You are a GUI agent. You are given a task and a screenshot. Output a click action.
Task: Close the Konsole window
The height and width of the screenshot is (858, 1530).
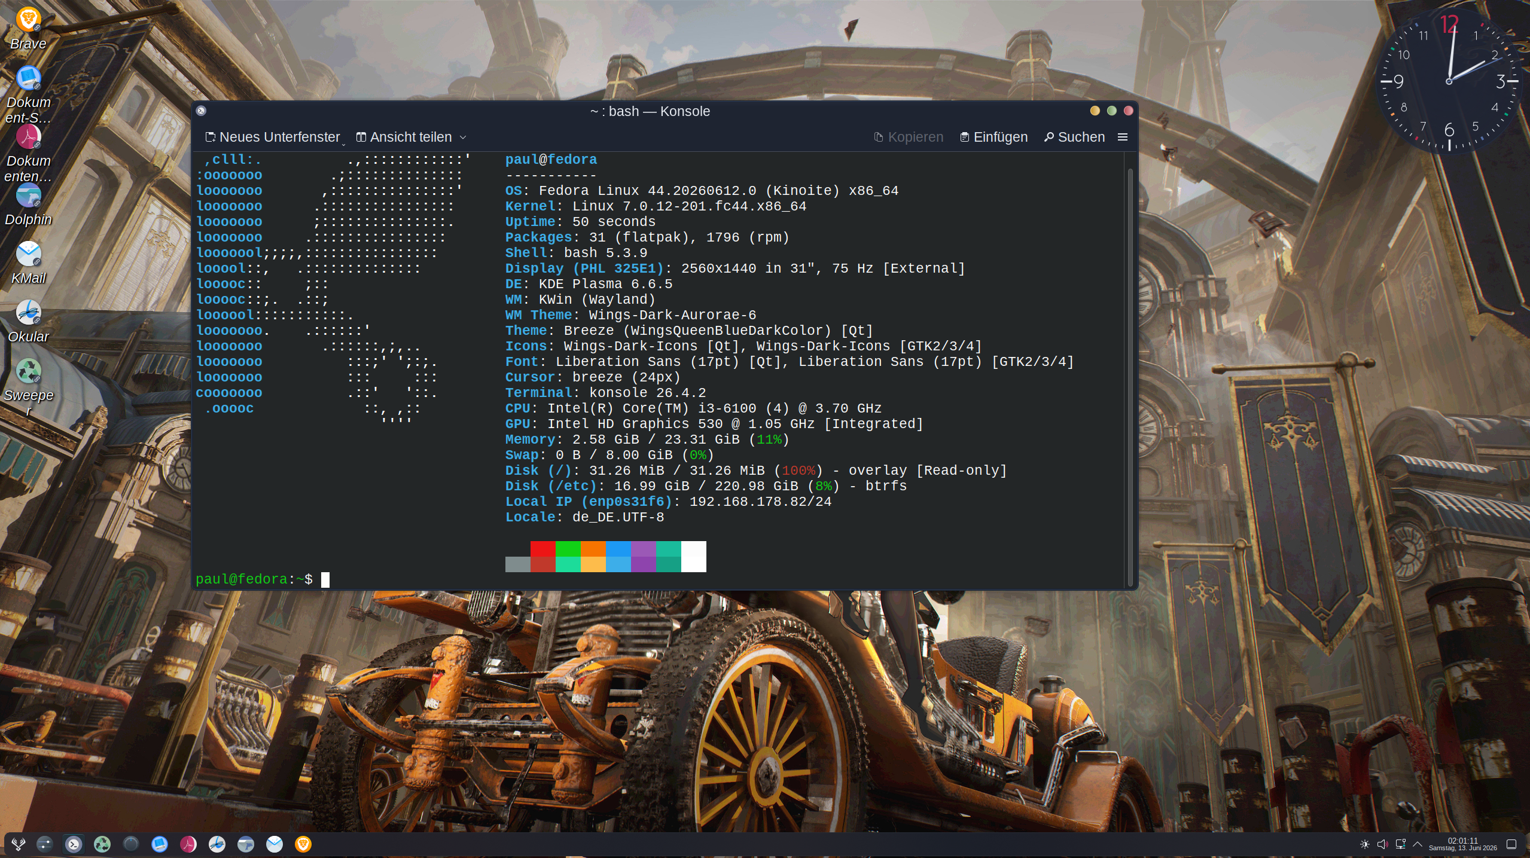coord(1128,111)
